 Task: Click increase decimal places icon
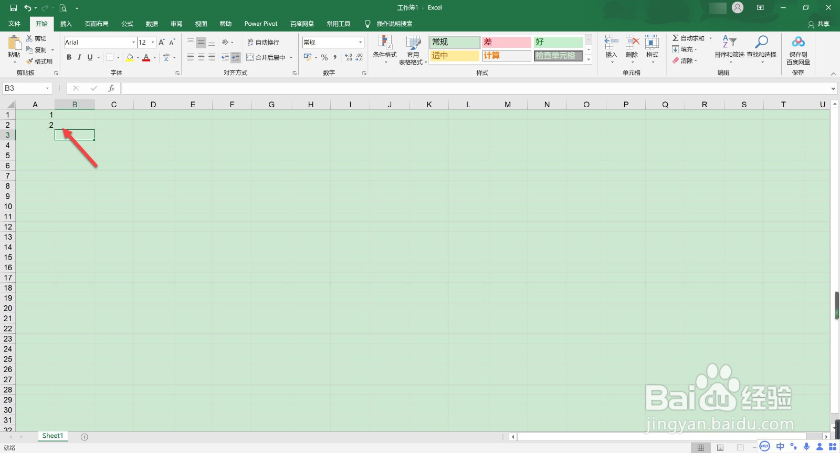(349, 57)
